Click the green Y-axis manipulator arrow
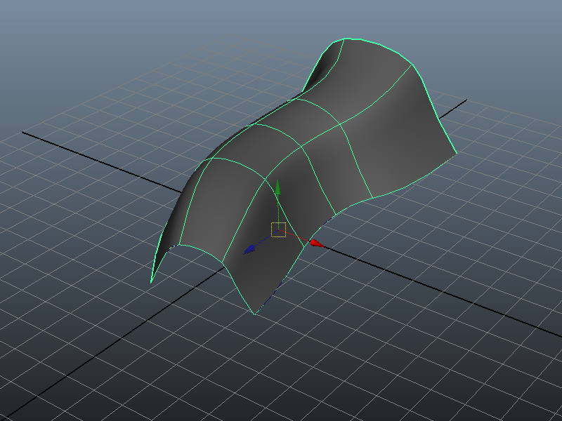Viewport: 562px width, 421px height. coord(277,187)
